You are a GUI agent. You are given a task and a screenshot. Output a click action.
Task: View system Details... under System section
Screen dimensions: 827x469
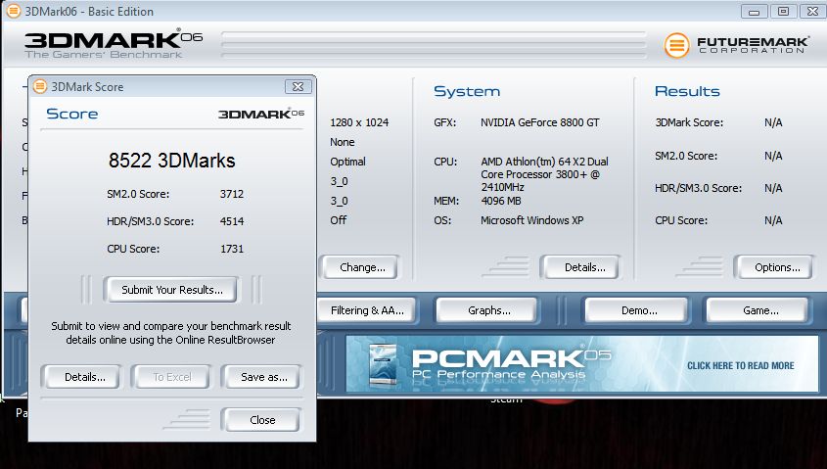click(584, 267)
